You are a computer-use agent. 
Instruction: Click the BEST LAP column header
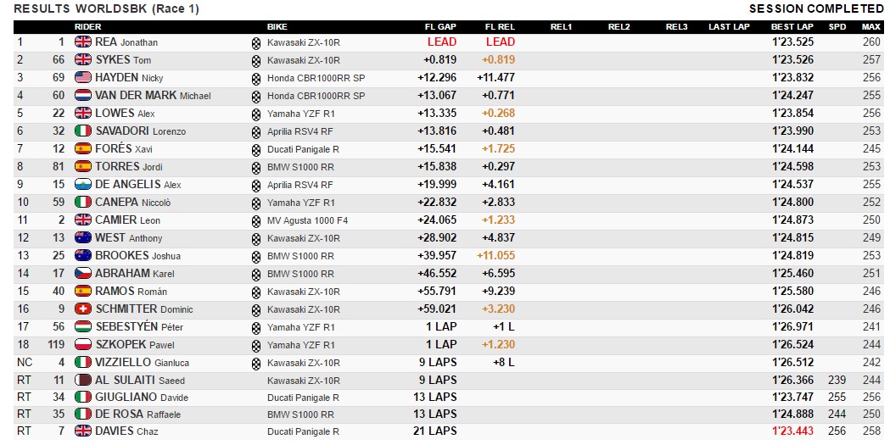pyautogui.click(x=788, y=26)
